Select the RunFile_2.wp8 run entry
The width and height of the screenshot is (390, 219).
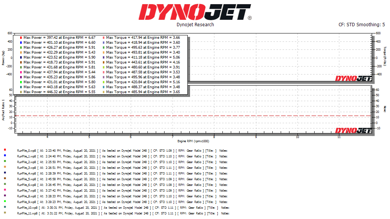(122, 162)
